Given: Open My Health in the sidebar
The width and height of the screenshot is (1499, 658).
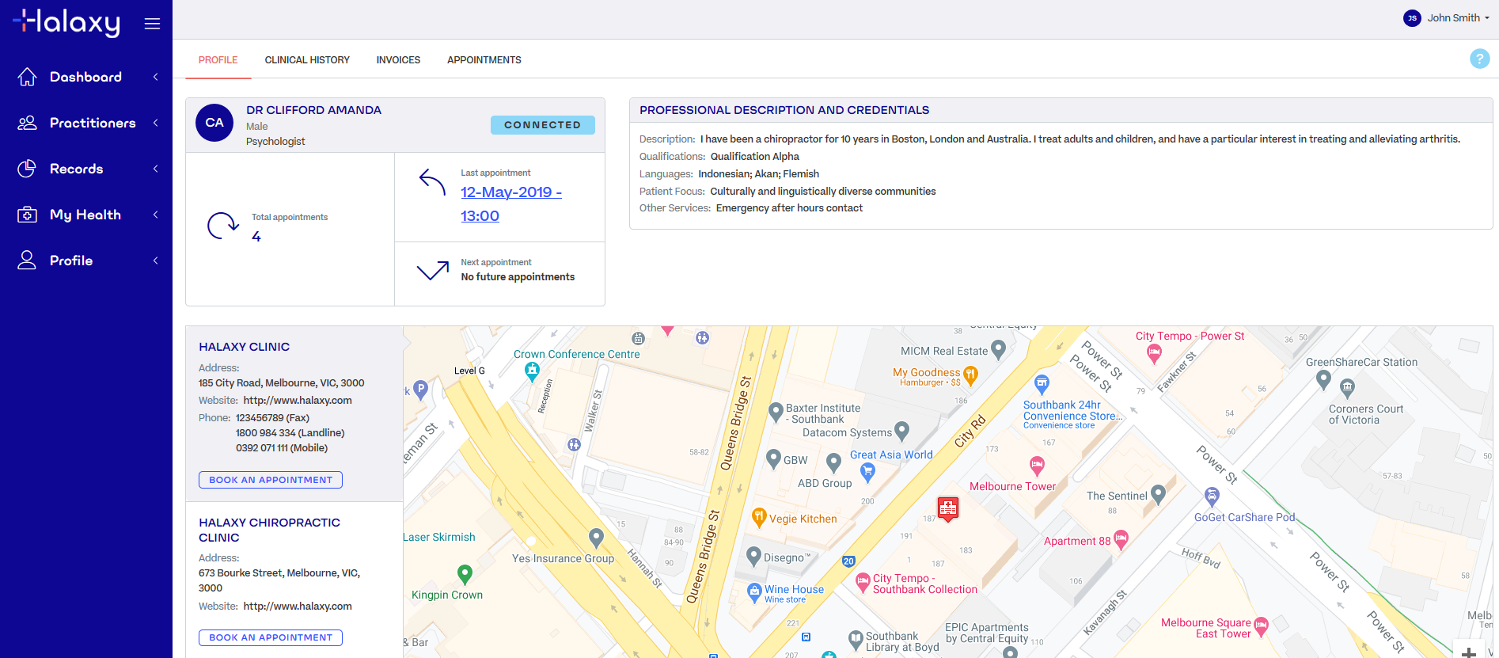Looking at the screenshot, I should (85, 215).
